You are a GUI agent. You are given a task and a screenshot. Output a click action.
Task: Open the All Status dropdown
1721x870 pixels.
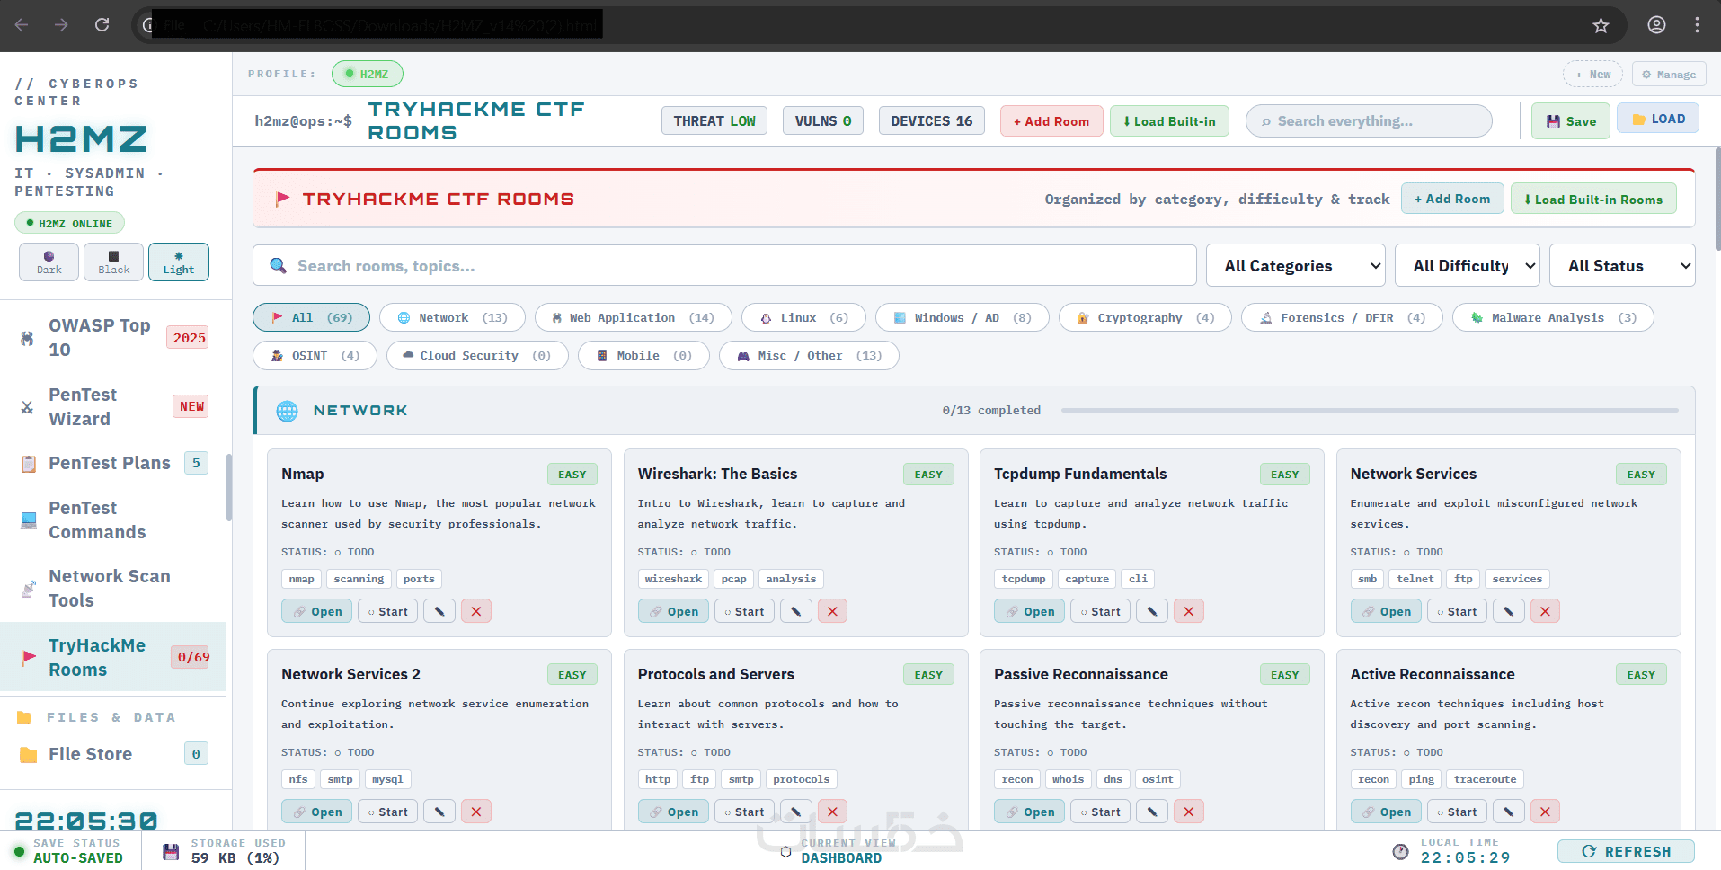click(x=1622, y=266)
